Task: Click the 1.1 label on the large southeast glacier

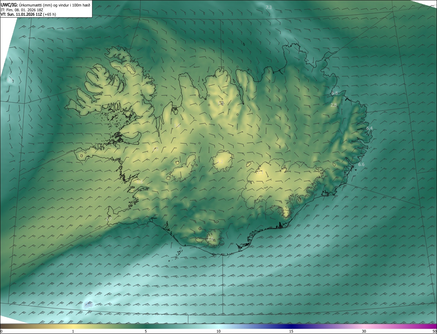Action: [260, 173]
